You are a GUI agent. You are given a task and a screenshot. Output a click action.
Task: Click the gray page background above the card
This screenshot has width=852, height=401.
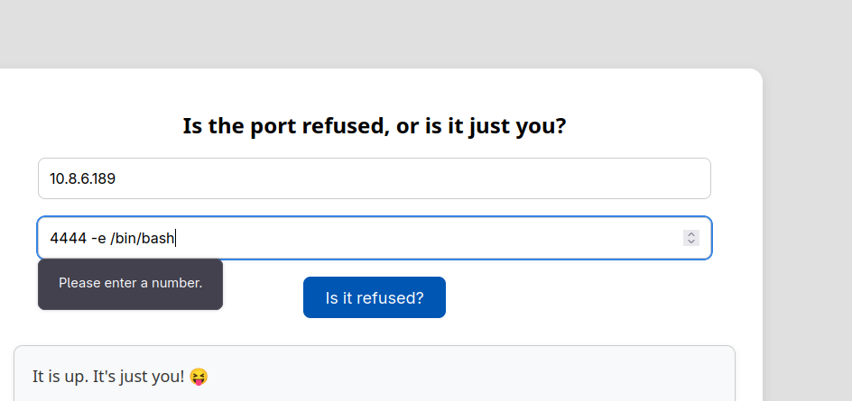(x=380, y=32)
